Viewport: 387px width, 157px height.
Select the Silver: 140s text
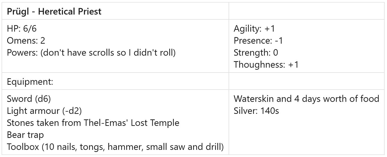click(x=256, y=111)
